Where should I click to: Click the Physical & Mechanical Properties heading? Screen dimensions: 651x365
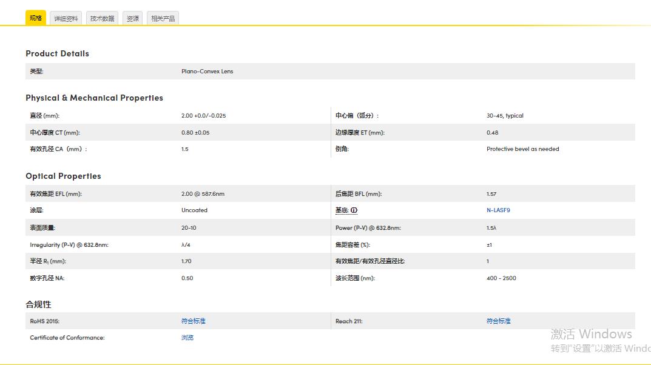94,98
